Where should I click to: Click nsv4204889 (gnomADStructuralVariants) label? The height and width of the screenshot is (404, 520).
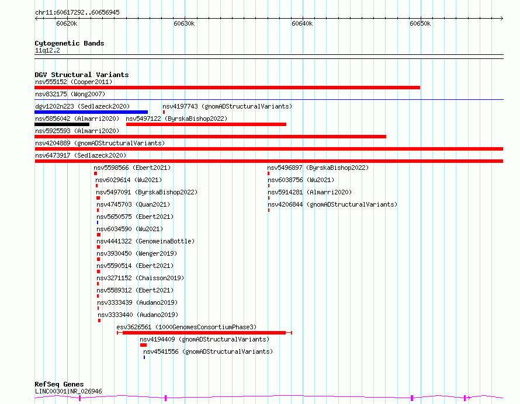[x=100, y=143]
